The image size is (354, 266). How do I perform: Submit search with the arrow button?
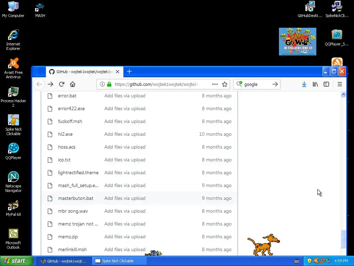click(x=275, y=85)
